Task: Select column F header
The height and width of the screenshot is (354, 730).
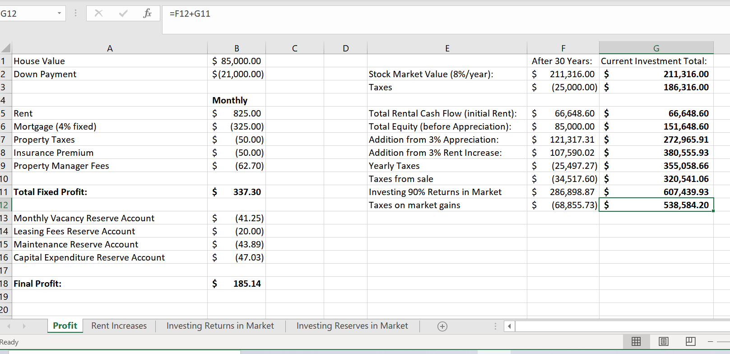Action: 563,48
